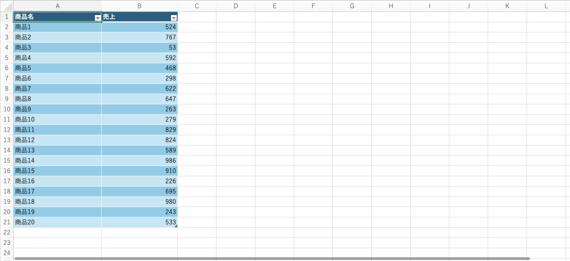The width and height of the screenshot is (570, 261).
Task: Open the 商品名 filter dropdown arrow
Action: 98,18
